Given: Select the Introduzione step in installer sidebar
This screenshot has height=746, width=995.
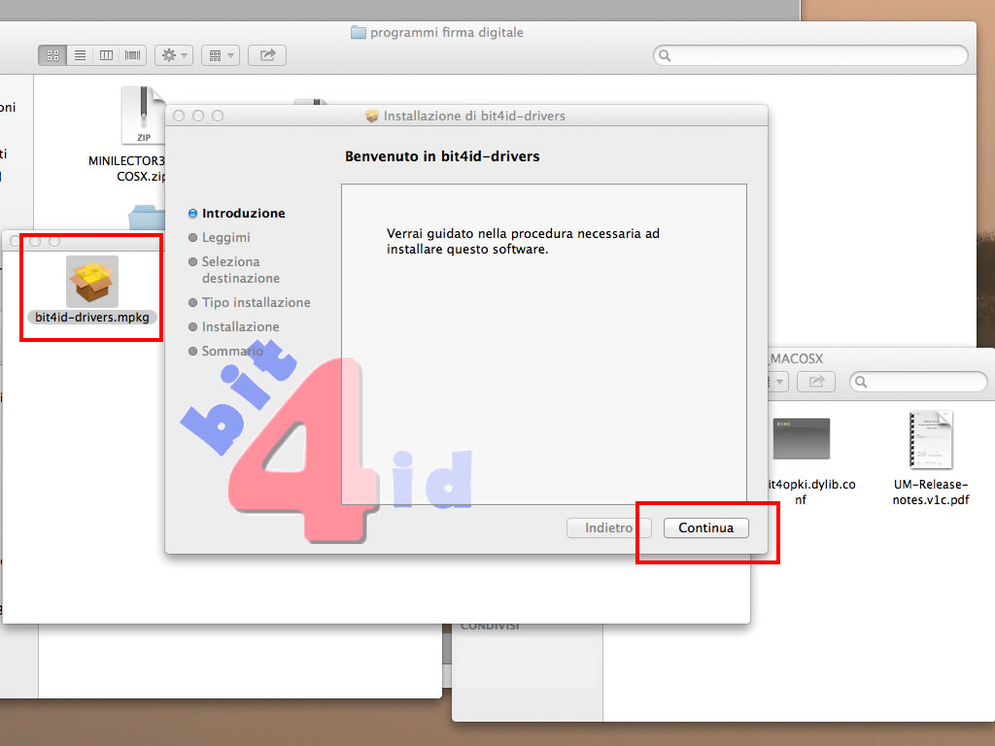Looking at the screenshot, I should (x=243, y=213).
